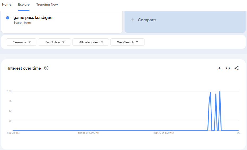Image resolution: width=247 pixels, height=150 pixels.
Task: Go to the Home tab
Action: point(7,5)
